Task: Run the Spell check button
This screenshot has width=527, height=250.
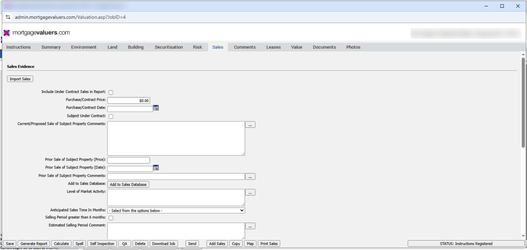Action: 79,244
